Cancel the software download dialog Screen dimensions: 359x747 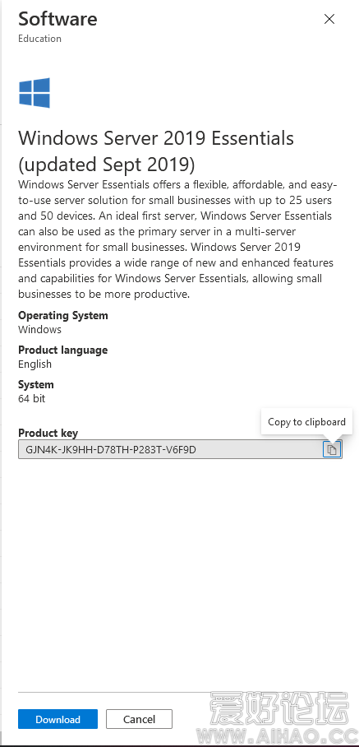(139, 719)
